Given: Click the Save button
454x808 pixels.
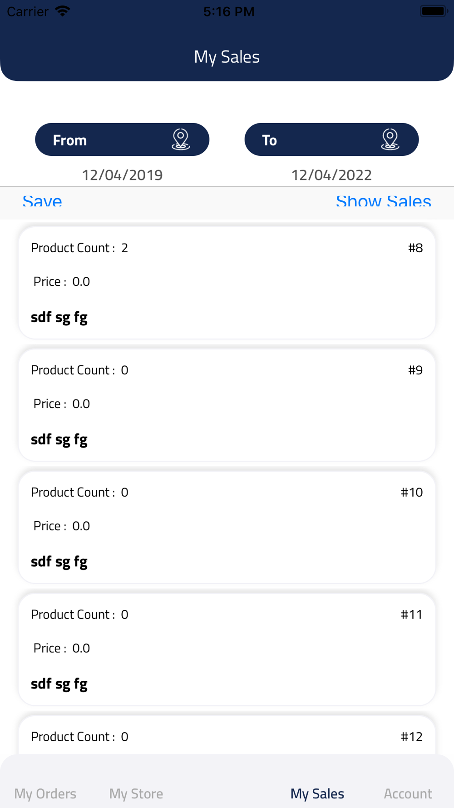Looking at the screenshot, I should [x=42, y=201].
